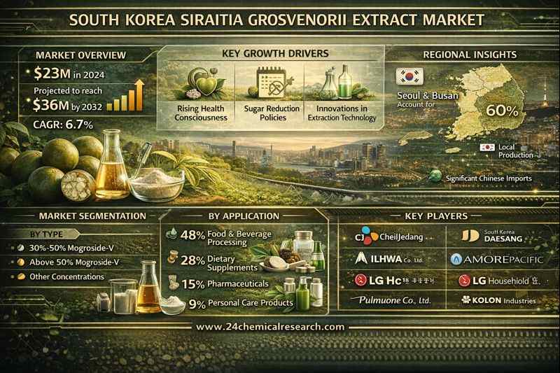The height and width of the screenshot is (373, 560).
Task: Click the Other Concentrations text
Action: point(66,276)
